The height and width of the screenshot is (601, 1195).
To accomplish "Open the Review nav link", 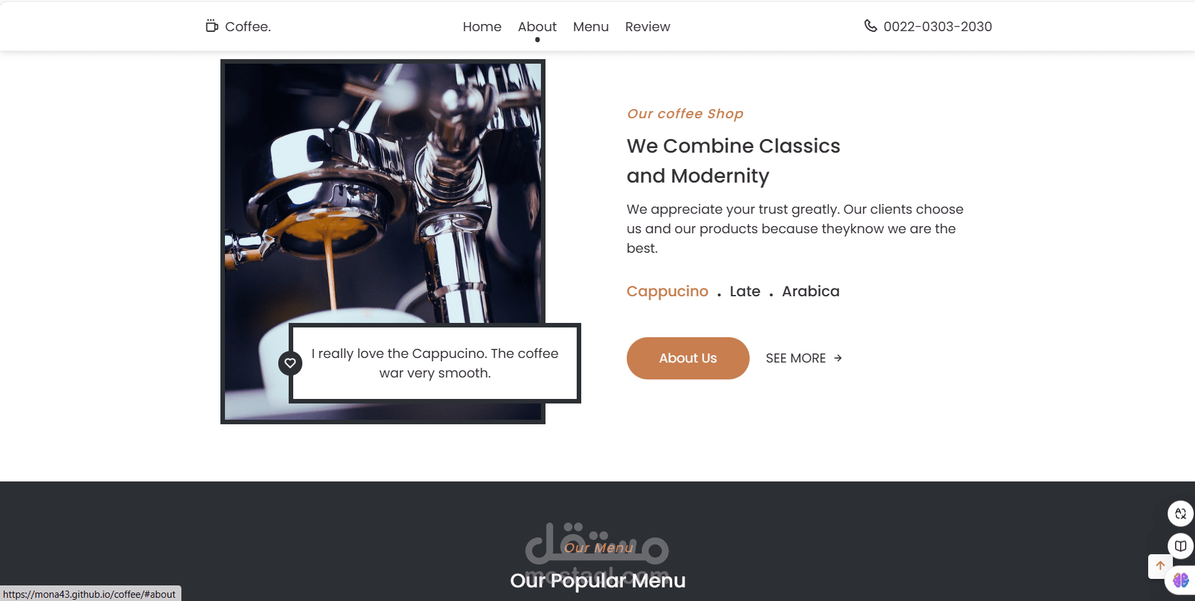I will (x=648, y=27).
